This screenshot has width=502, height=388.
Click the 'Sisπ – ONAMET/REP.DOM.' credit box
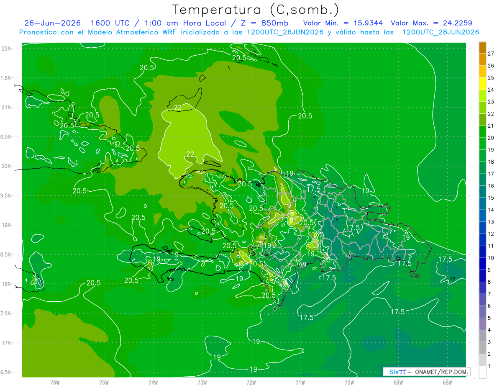click(427, 372)
